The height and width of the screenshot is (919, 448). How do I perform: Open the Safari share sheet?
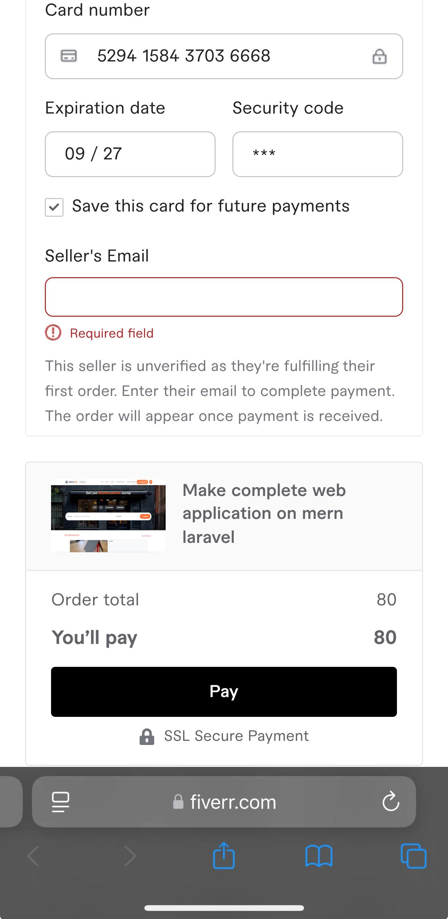pos(224,855)
